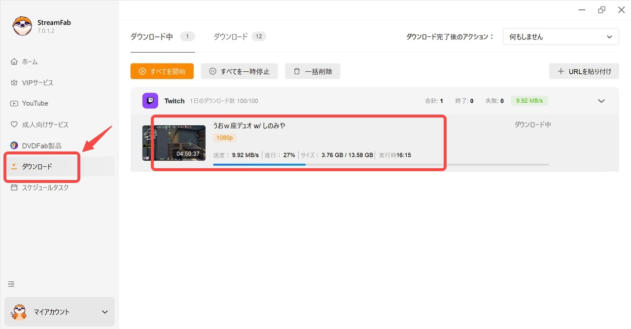Select the VIPサービス sidebar icon
The image size is (631, 329).
pos(35,82)
